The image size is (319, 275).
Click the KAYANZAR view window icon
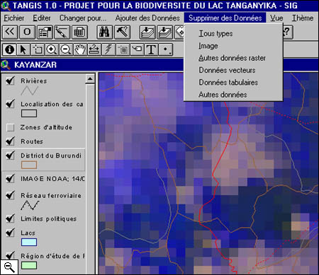pyautogui.click(x=6, y=65)
